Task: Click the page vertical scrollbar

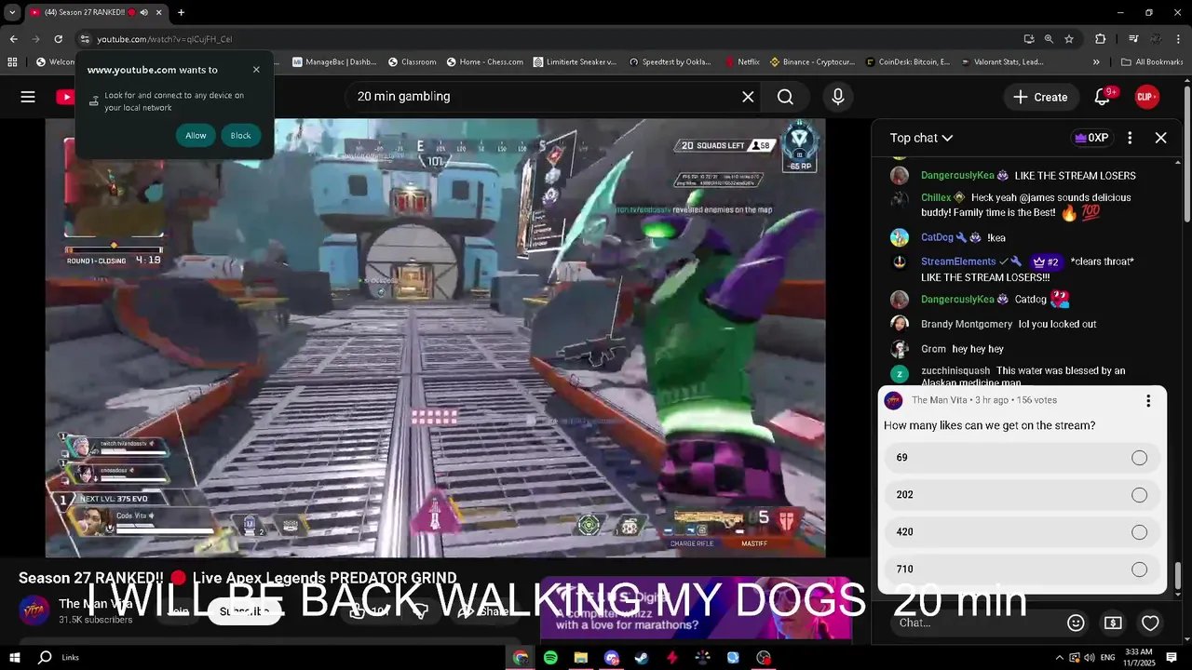Action: pyautogui.click(x=1186, y=154)
